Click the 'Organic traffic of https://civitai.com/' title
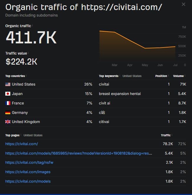The image size is (192, 195). (84, 7)
